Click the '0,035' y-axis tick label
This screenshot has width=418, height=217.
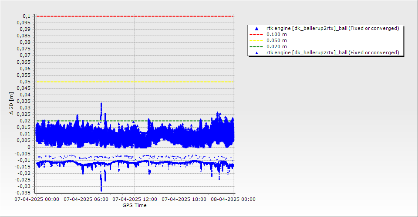click(24, 101)
